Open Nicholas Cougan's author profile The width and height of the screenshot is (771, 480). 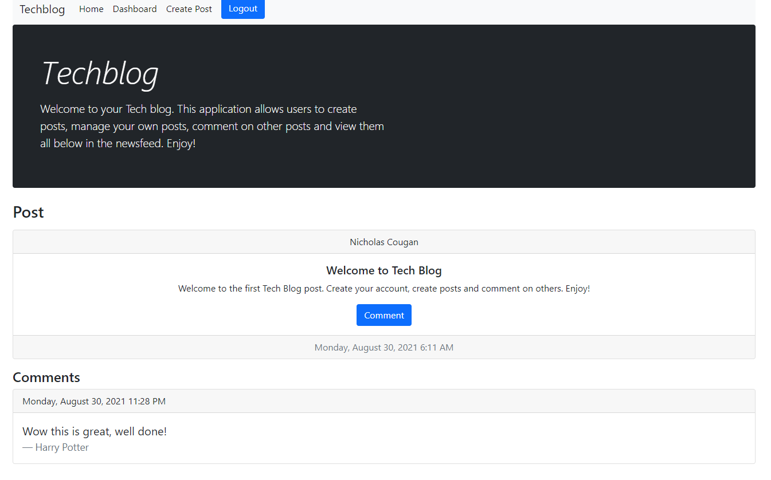pos(383,242)
